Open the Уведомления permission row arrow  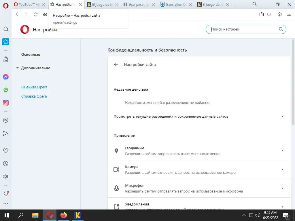click(282, 207)
